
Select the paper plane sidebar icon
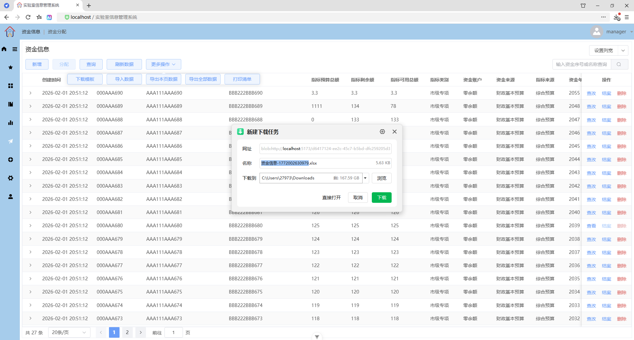(11, 141)
